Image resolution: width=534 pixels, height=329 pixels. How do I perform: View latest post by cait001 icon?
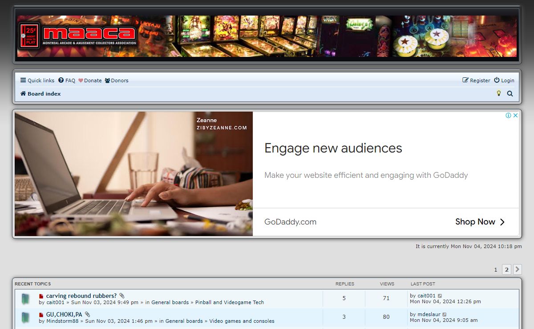tap(440, 296)
